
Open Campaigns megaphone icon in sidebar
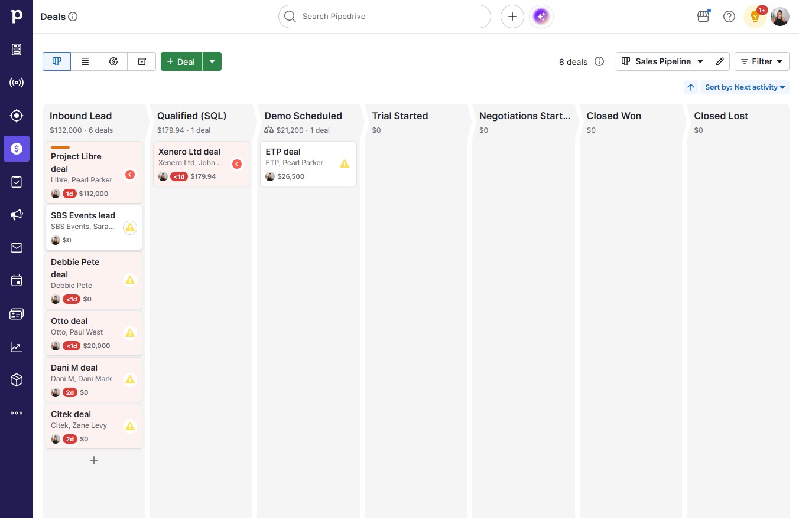click(17, 215)
